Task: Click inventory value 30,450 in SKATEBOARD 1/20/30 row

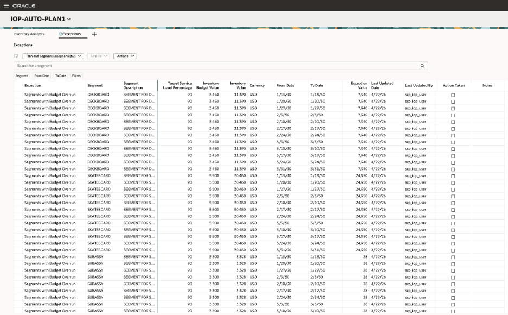Action: coord(240,182)
